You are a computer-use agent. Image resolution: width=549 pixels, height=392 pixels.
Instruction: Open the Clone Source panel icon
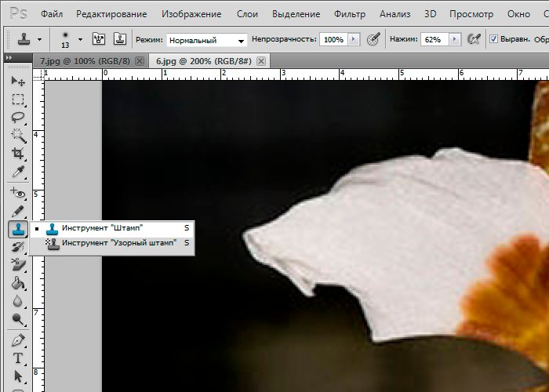120,39
